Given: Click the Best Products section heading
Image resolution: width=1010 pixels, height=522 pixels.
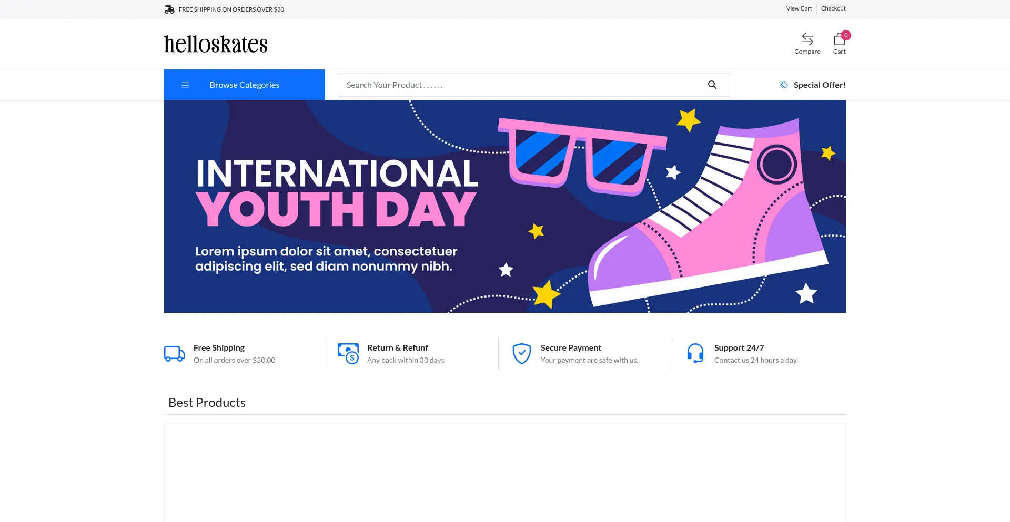Looking at the screenshot, I should tap(207, 403).
